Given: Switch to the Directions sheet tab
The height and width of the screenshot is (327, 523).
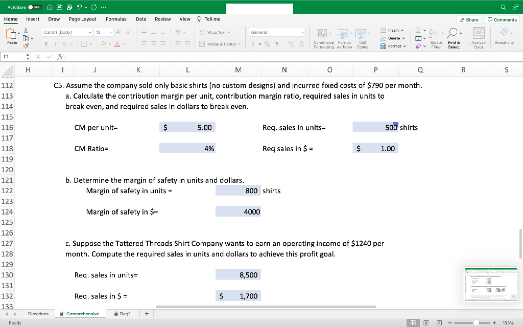Looking at the screenshot, I should tap(38, 314).
